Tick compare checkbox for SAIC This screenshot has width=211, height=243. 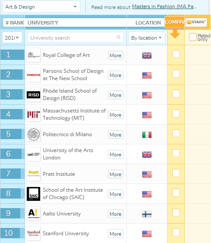click(x=176, y=193)
